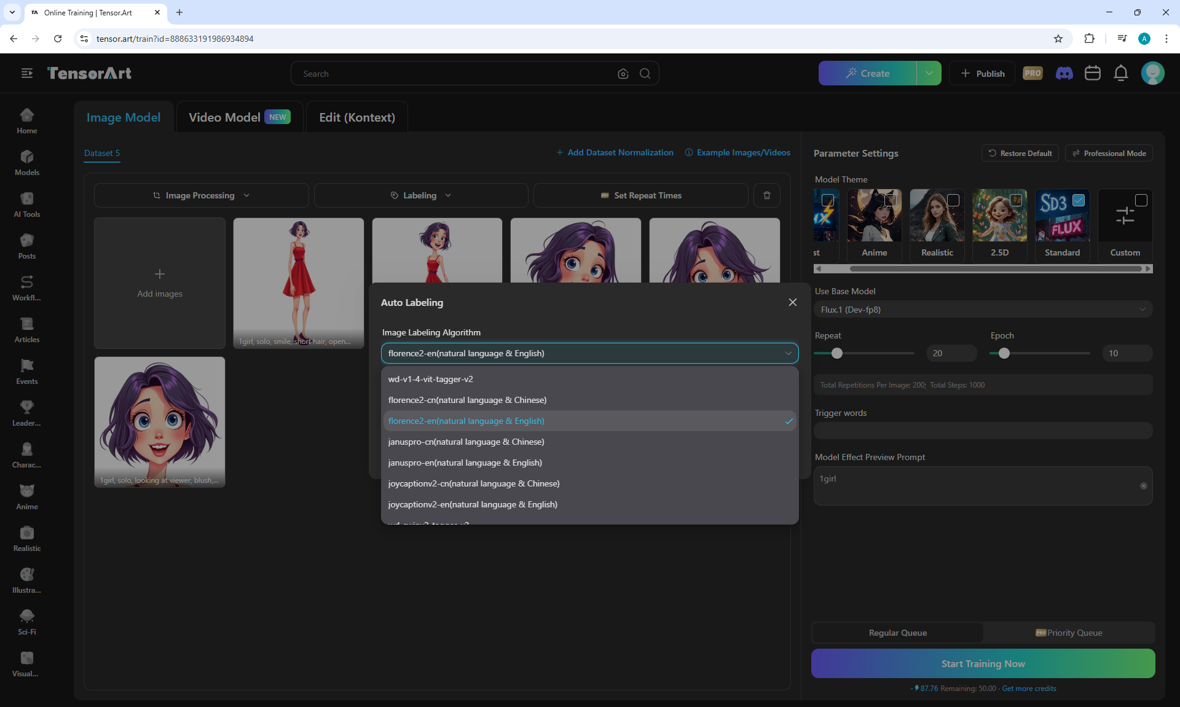Uncheck the Standard model theme checkbox
The width and height of the screenshot is (1180, 707).
pyautogui.click(x=1078, y=200)
